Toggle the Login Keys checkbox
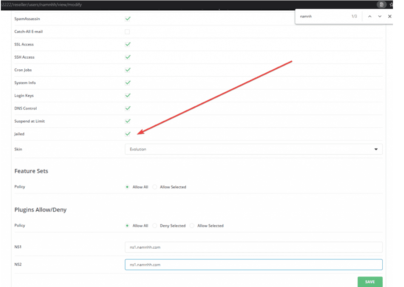The image size is (404, 287). pos(128,96)
